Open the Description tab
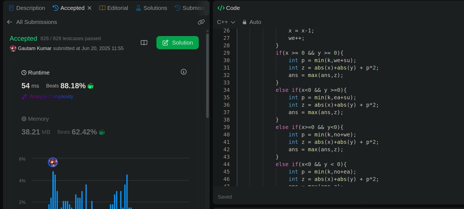The height and width of the screenshot is (209, 464). pyautogui.click(x=27, y=8)
